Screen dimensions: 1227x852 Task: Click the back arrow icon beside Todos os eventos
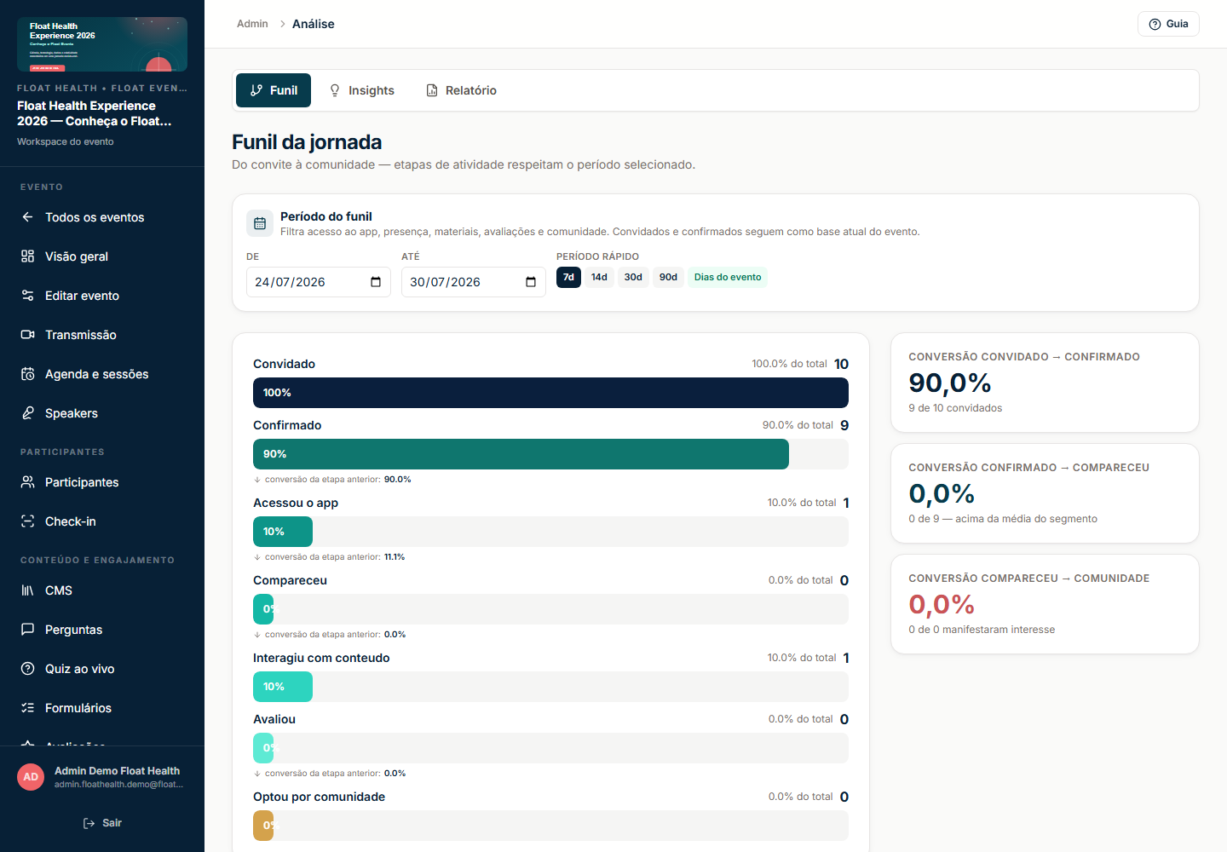click(x=27, y=217)
